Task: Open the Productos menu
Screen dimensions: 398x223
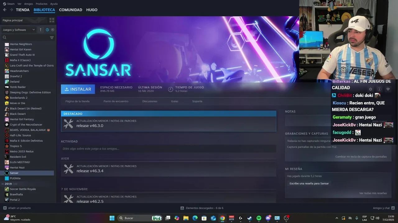Action: tap(42, 4)
